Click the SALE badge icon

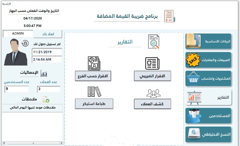(x=193, y=60)
